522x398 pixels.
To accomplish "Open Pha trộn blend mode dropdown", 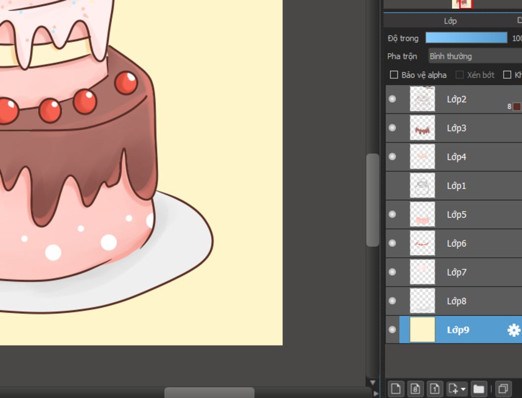I will [475, 56].
